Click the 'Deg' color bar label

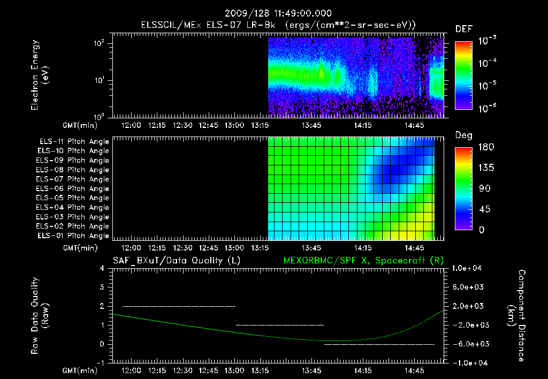(464, 135)
